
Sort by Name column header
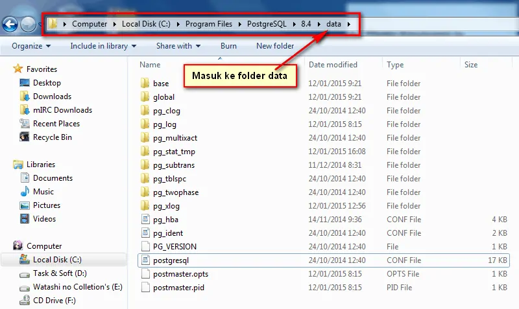coord(150,64)
